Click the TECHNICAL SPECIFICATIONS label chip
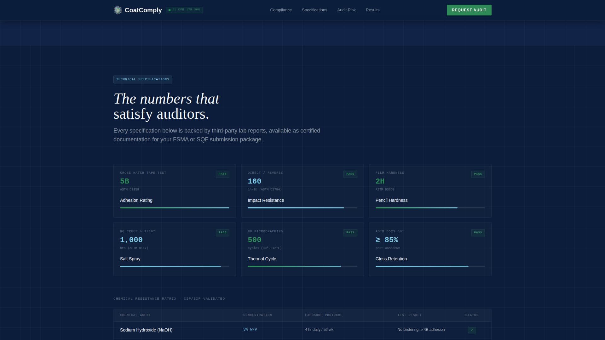Viewport: 605px width, 340px height. pyautogui.click(x=142, y=79)
